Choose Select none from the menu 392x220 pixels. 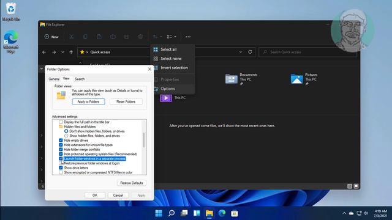(173, 59)
